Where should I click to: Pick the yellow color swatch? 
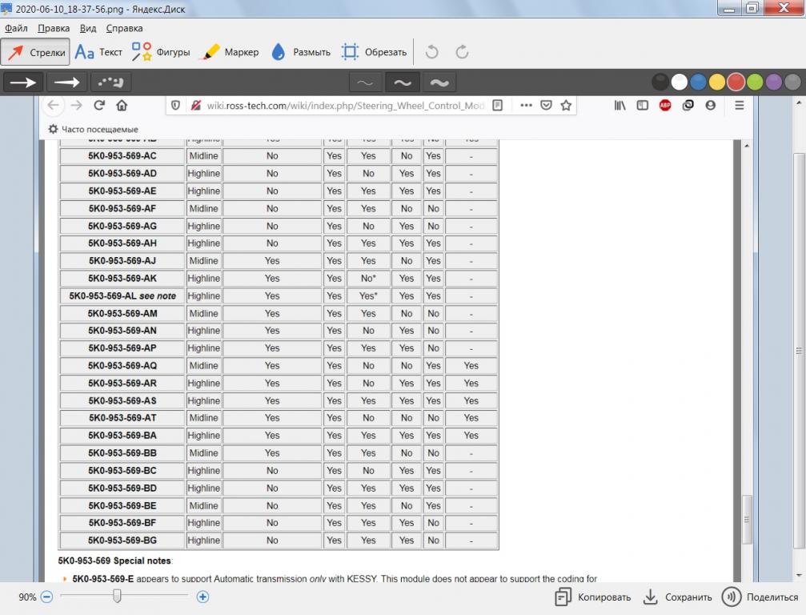click(717, 82)
